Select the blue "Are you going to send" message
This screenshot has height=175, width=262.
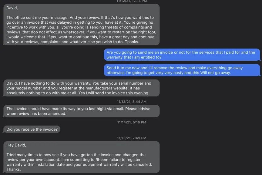pyautogui.click(x=182, y=55)
